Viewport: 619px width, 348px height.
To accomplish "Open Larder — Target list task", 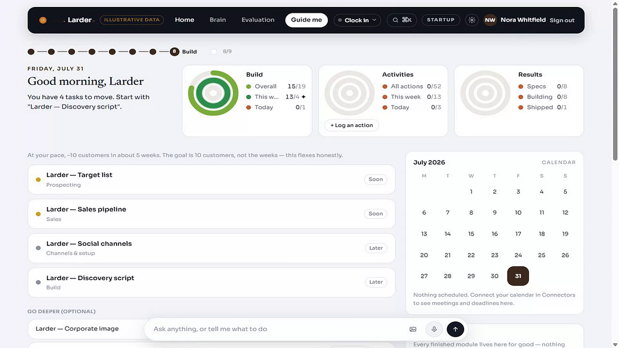I will pos(211,180).
